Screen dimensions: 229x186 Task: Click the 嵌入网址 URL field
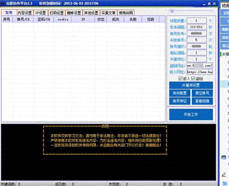click(x=199, y=72)
